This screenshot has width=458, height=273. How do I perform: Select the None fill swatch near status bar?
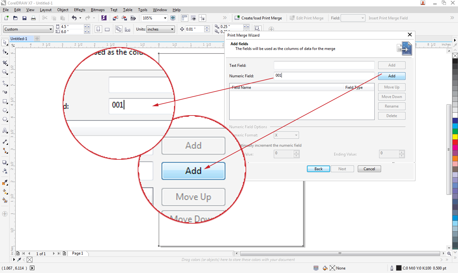pyautogui.click(x=332, y=268)
